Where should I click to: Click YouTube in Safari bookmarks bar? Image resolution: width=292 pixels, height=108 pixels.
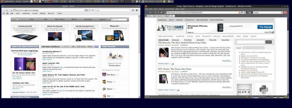tap(35, 13)
